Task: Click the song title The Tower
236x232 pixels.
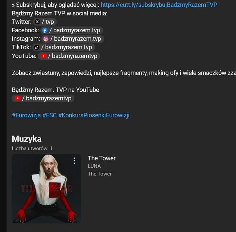Action: [x=102, y=158]
